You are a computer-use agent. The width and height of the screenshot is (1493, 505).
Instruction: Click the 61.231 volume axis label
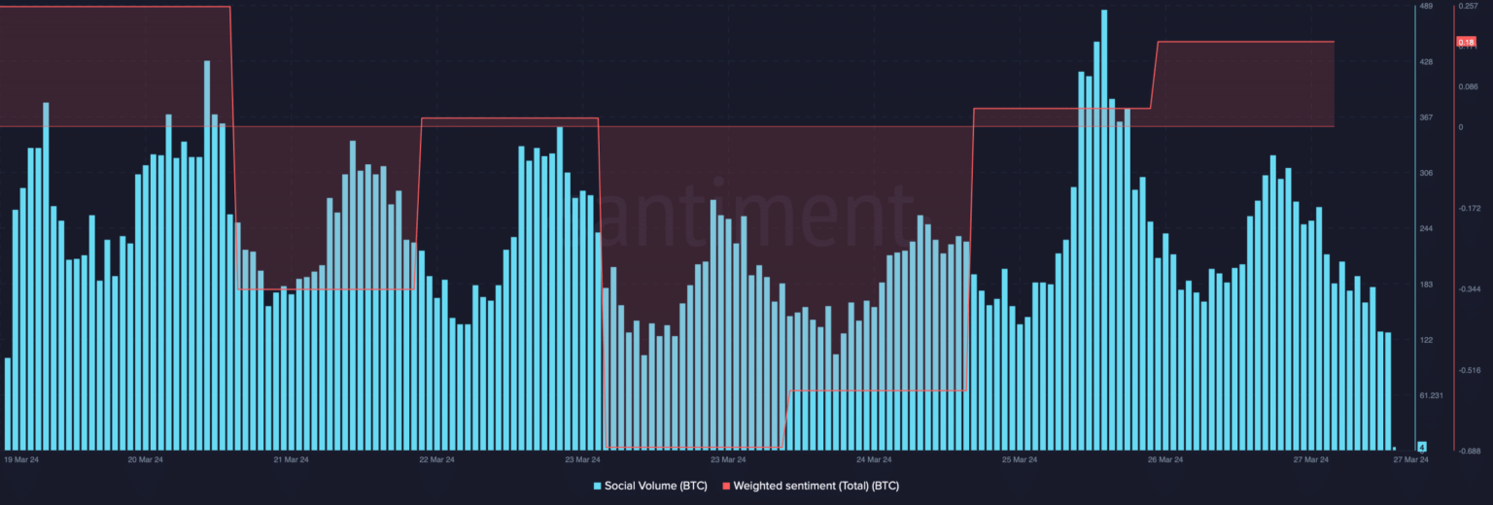pos(1430,395)
